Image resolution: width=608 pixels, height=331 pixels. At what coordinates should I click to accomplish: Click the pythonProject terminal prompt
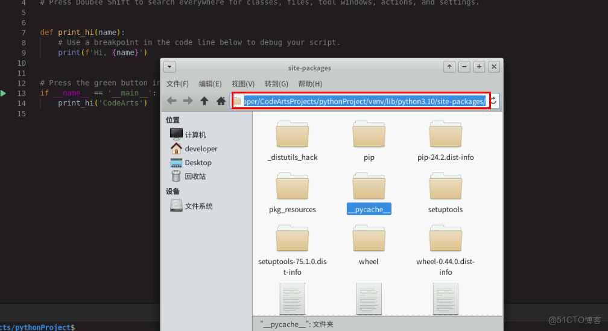pos(37,327)
